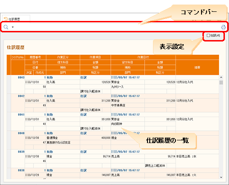Click the シリアルNo. column header
This screenshot has width=229, height=185.
point(18,57)
